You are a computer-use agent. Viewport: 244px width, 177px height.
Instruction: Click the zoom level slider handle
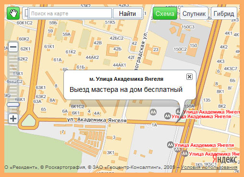click(x=13, y=105)
